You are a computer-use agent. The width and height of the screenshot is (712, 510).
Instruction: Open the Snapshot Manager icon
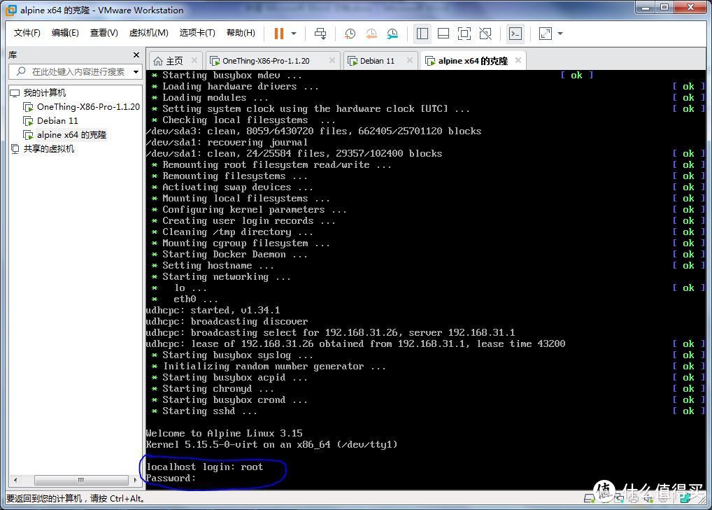pos(392,34)
